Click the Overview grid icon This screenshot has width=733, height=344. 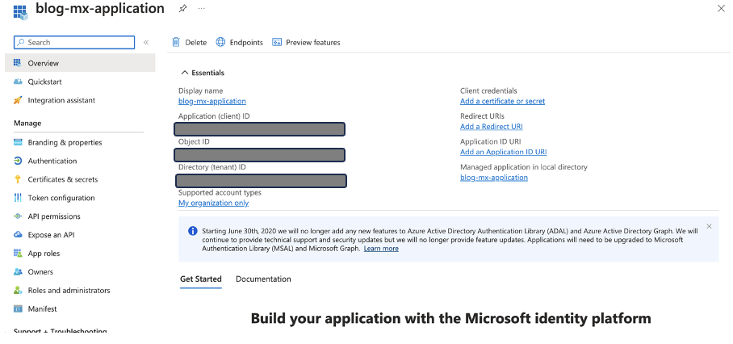point(18,63)
